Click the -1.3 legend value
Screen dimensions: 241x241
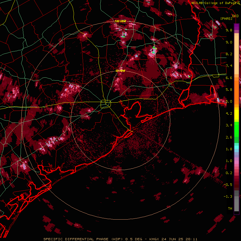[x=228, y=197]
